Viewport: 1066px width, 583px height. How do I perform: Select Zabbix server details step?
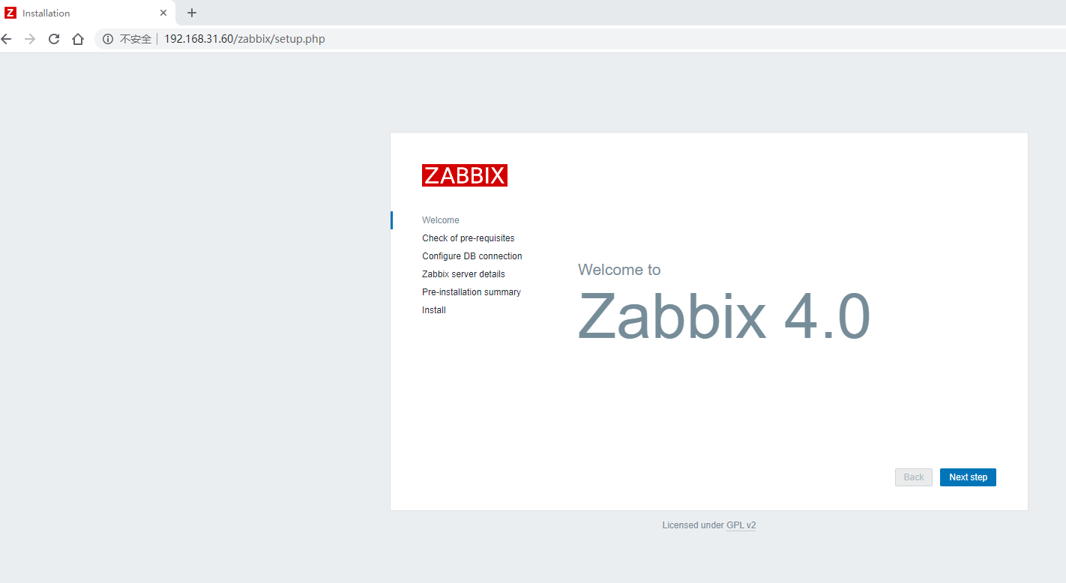pyautogui.click(x=463, y=274)
